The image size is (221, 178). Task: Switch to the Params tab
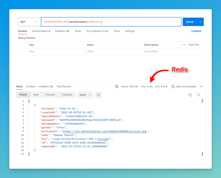(x=22, y=31)
